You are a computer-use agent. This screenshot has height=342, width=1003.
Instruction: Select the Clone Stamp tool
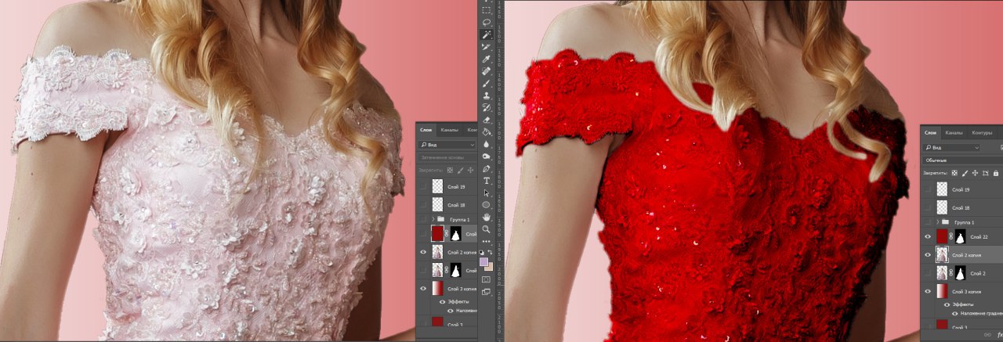486,96
